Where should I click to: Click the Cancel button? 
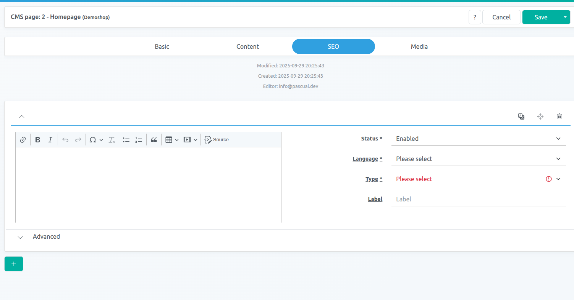tap(501, 17)
